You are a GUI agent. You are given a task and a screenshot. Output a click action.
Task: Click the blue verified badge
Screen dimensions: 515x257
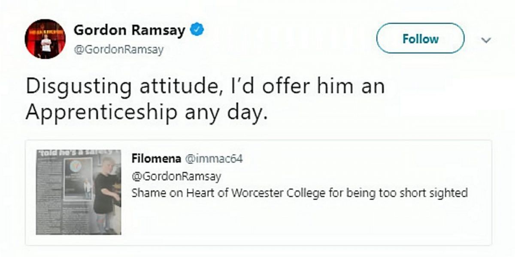click(x=197, y=30)
